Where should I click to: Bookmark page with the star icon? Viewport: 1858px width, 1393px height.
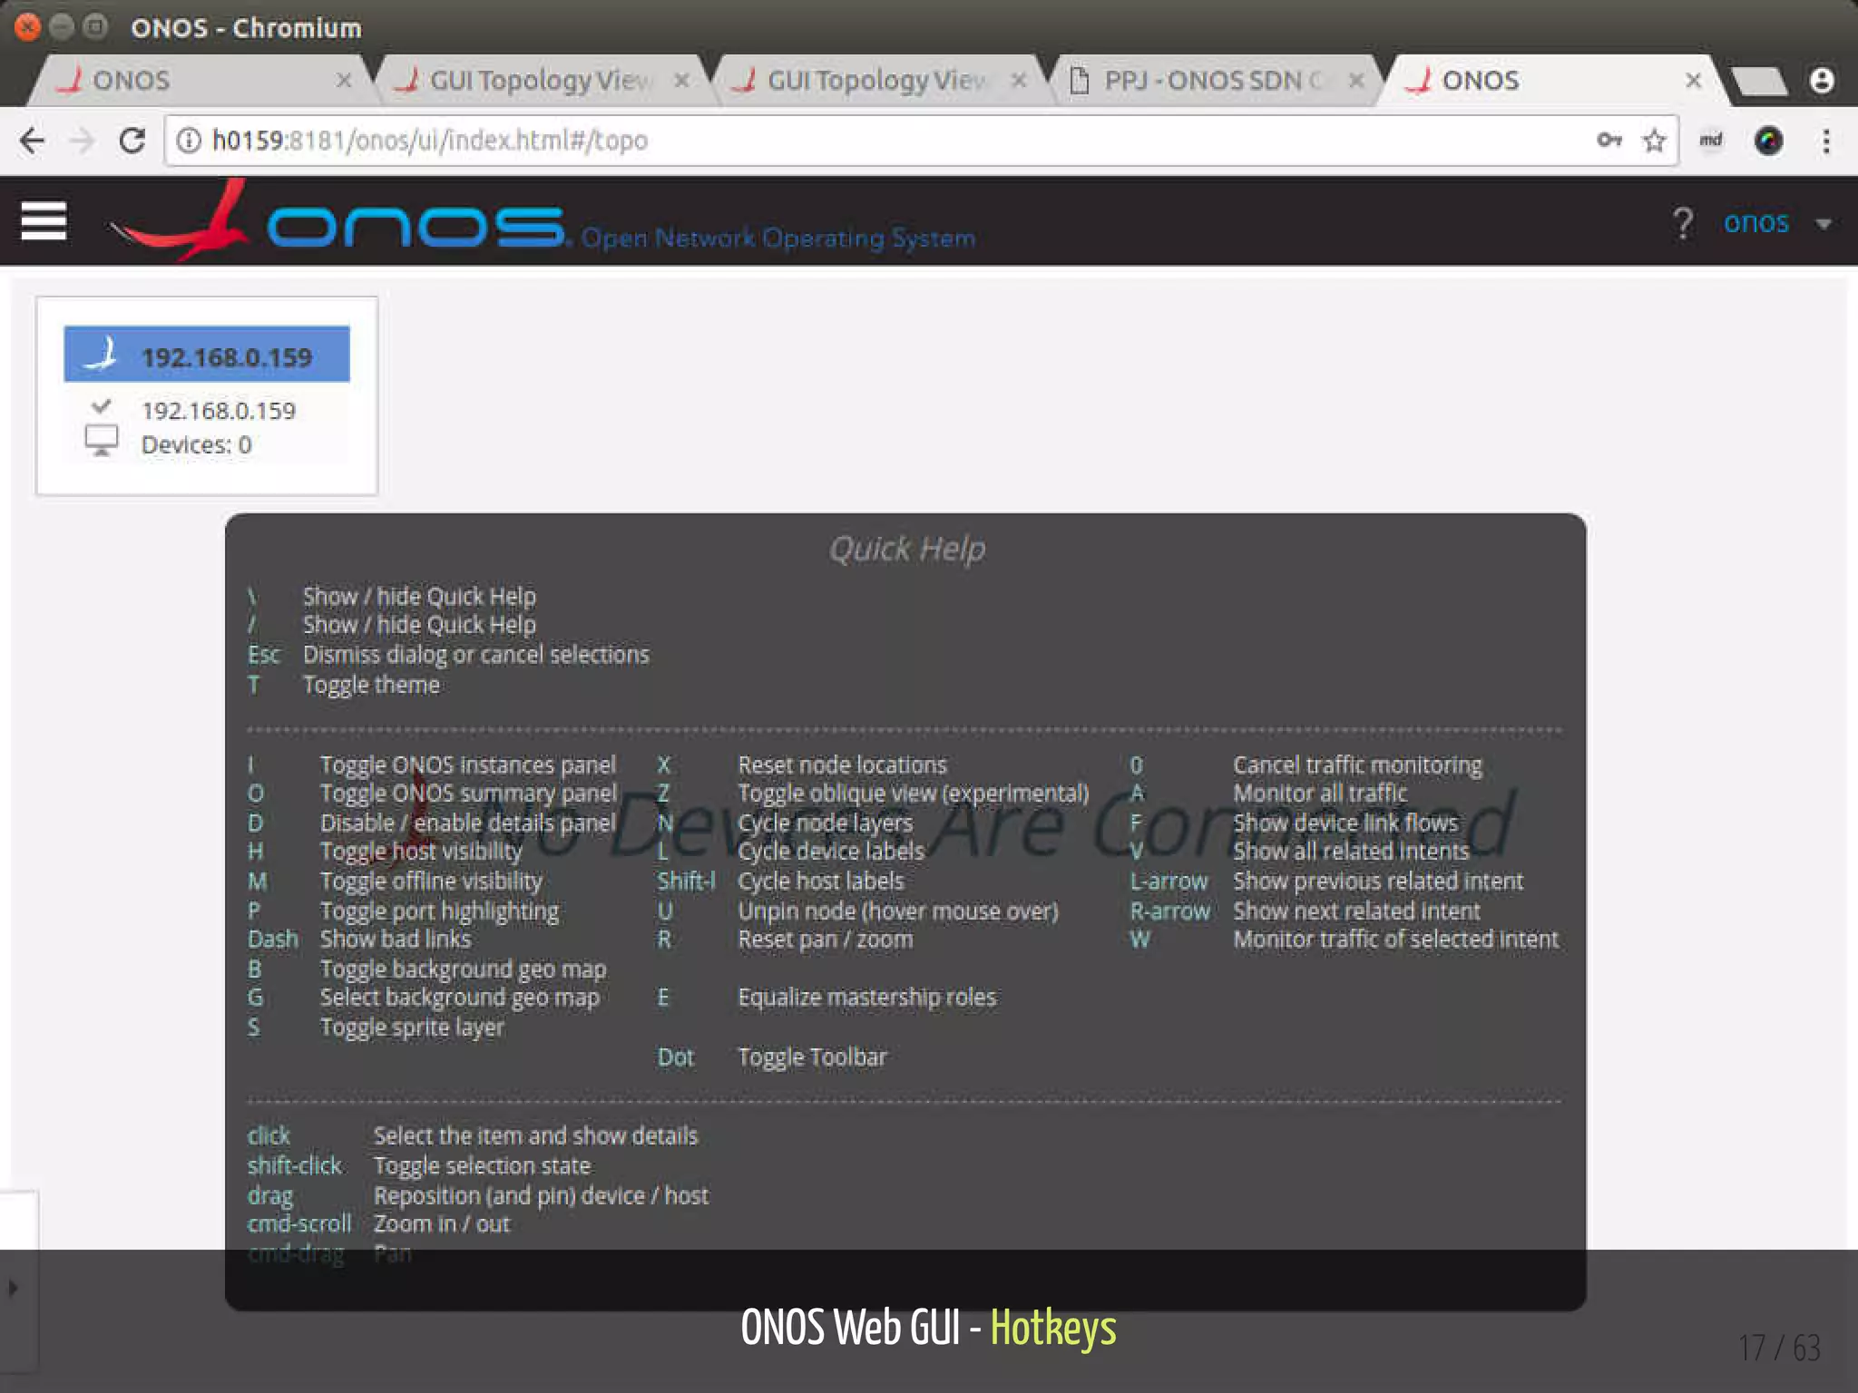(1654, 141)
